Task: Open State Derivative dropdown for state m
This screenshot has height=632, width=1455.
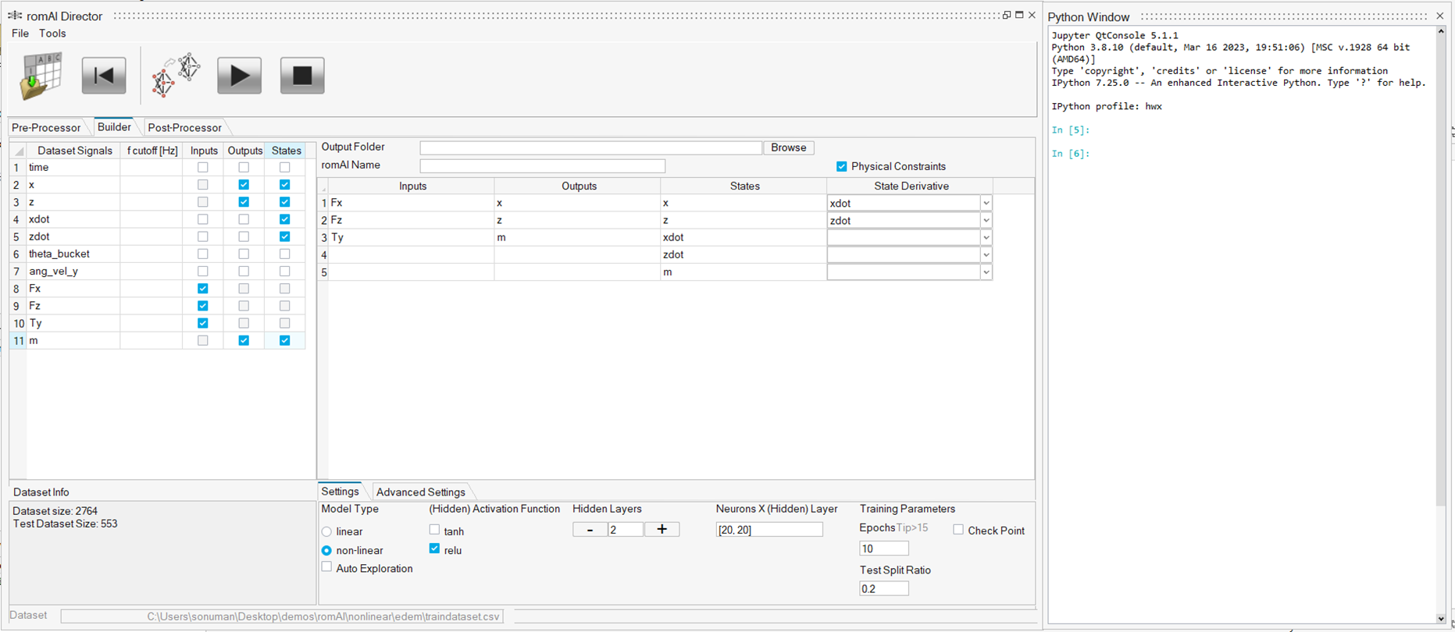Action: [x=986, y=272]
